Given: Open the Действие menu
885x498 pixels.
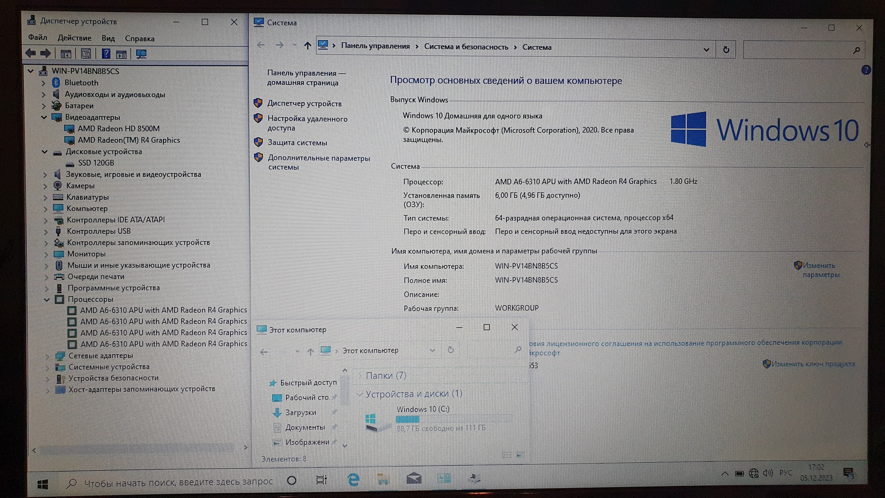Looking at the screenshot, I should 74,38.
